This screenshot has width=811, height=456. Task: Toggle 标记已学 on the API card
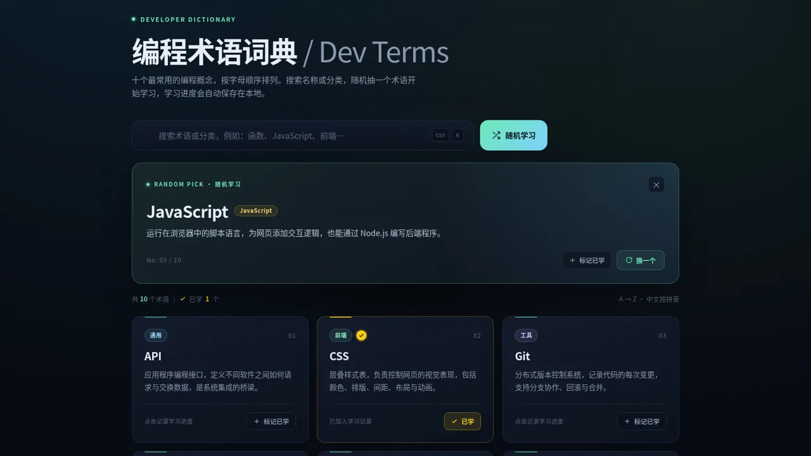click(271, 421)
